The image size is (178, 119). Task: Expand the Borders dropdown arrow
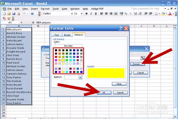tap(160, 14)
